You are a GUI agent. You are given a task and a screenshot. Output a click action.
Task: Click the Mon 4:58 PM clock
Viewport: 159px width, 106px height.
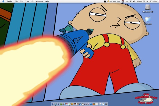click(x=143, y=1)
